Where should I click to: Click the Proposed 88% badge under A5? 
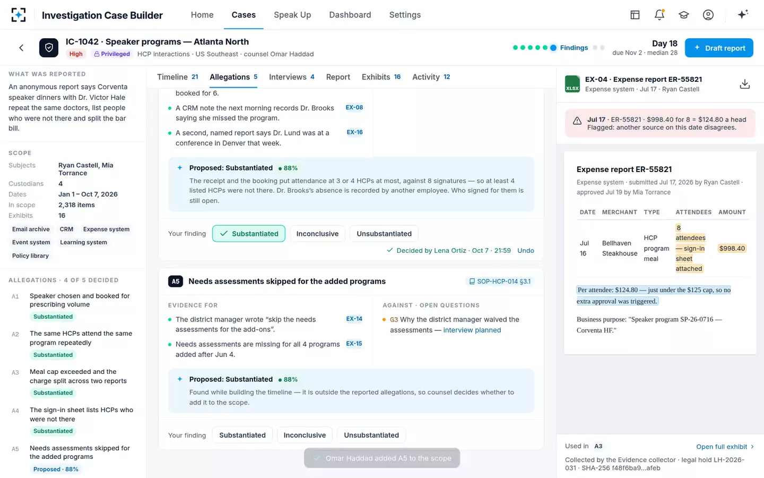pos(56,470)
